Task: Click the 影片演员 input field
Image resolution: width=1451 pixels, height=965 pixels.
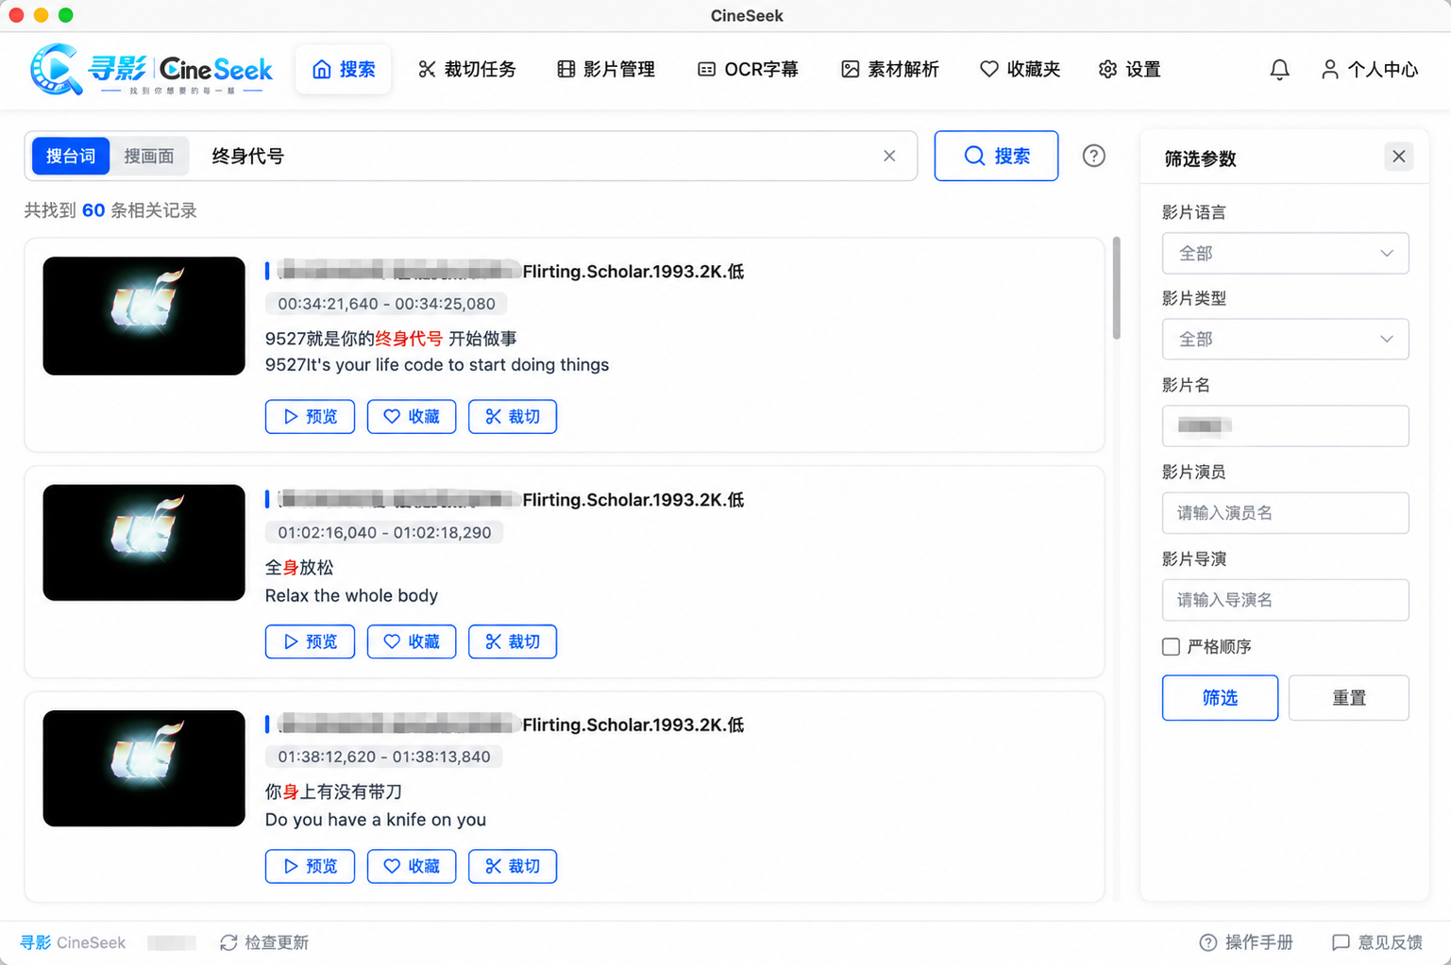Action: pos(1285,512)
